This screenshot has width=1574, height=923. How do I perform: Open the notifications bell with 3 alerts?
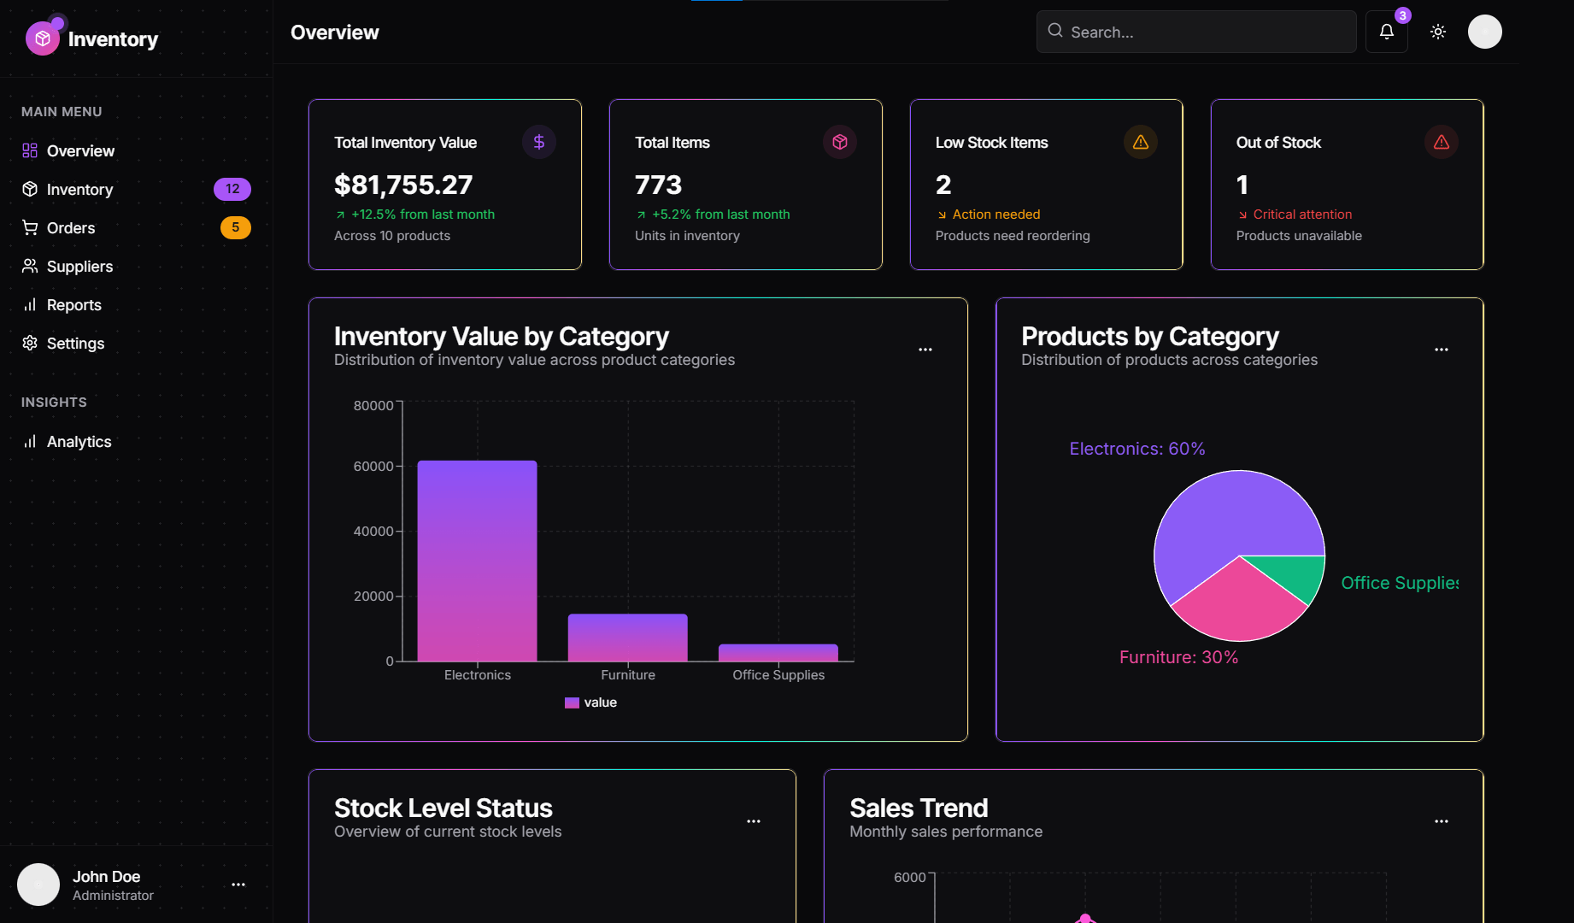(1386, 32)
